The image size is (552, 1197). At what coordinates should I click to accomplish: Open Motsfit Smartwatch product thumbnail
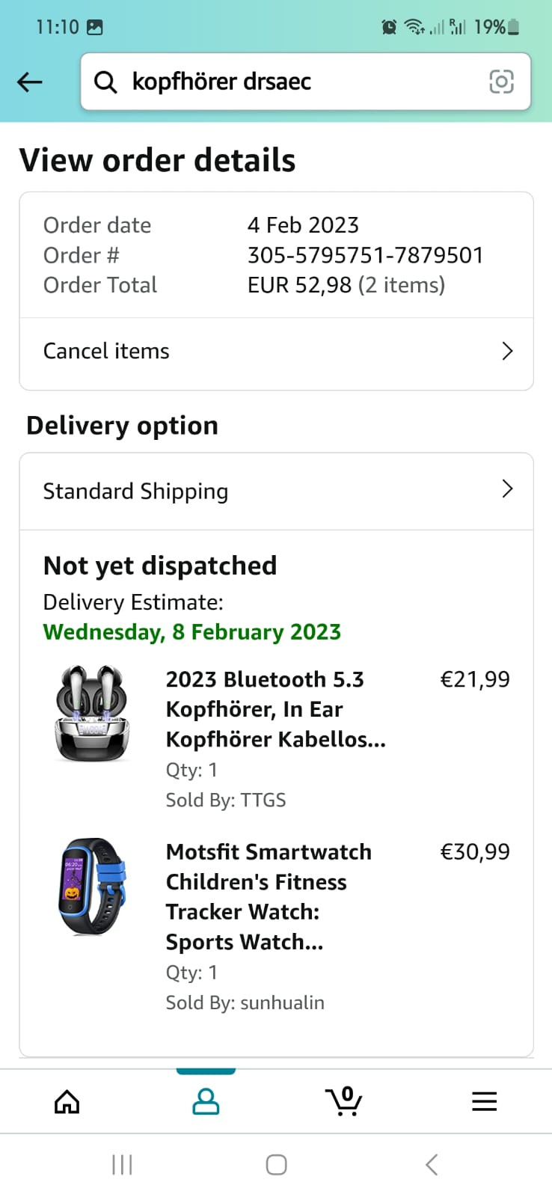coord(93,887)
